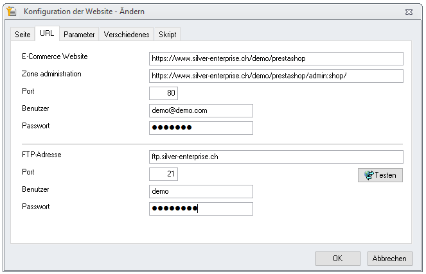Select the website Port field showing 80
This screenshot has width=426, height=274.
click(x=163, y=93)
